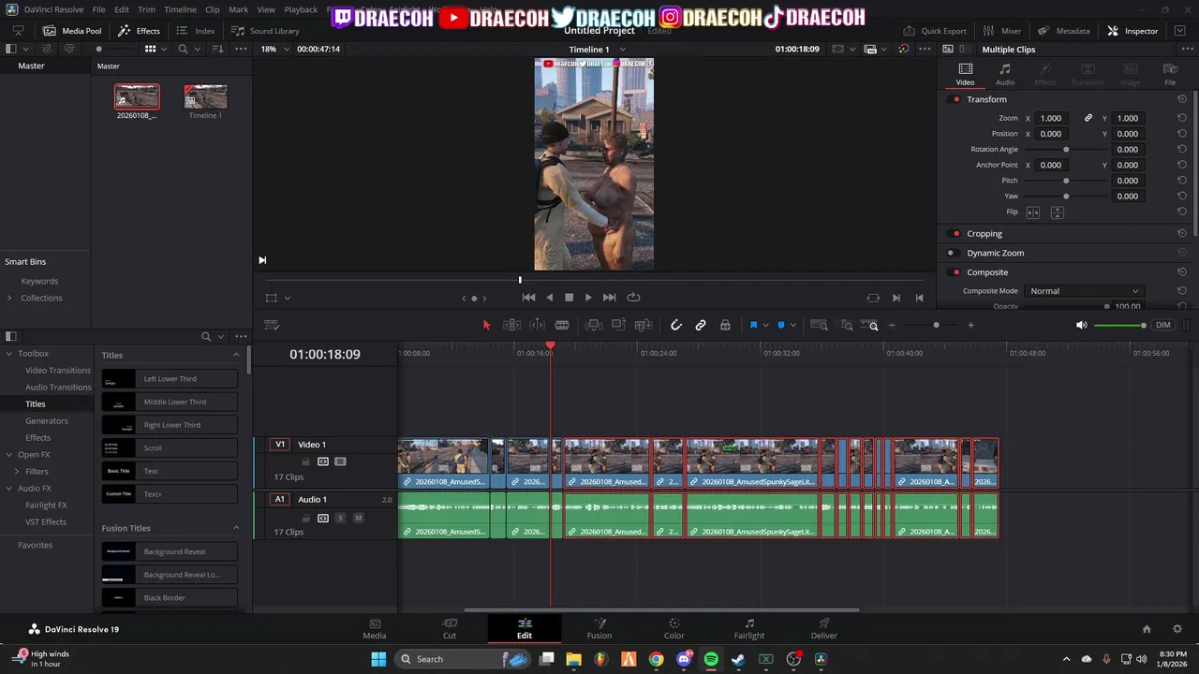Switch to the Color page
Screen dimensions: 1199x674
click(674, 628)
